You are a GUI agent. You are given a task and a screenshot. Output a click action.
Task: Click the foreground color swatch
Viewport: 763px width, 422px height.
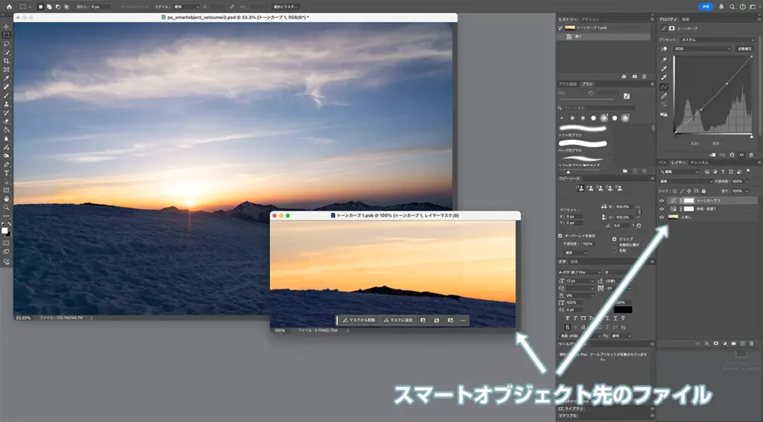(5, 229)
